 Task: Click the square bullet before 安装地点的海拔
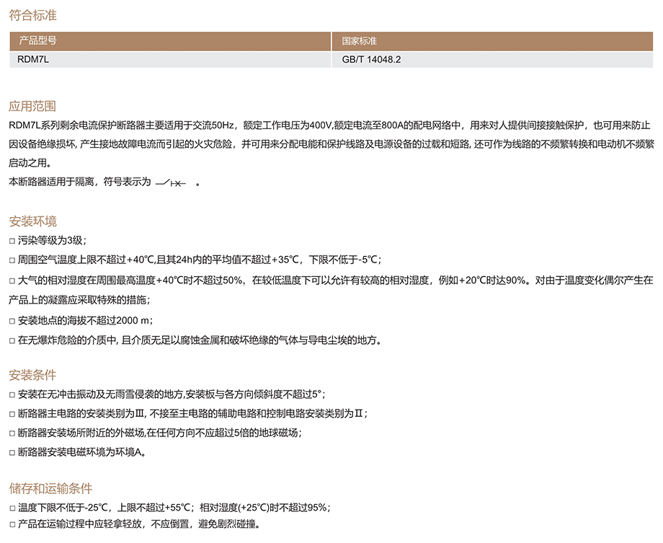coord(12,320)
